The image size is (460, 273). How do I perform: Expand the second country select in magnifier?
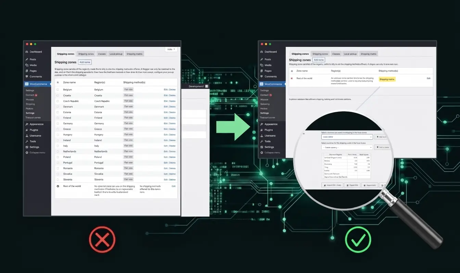click(x=347, y=147)
